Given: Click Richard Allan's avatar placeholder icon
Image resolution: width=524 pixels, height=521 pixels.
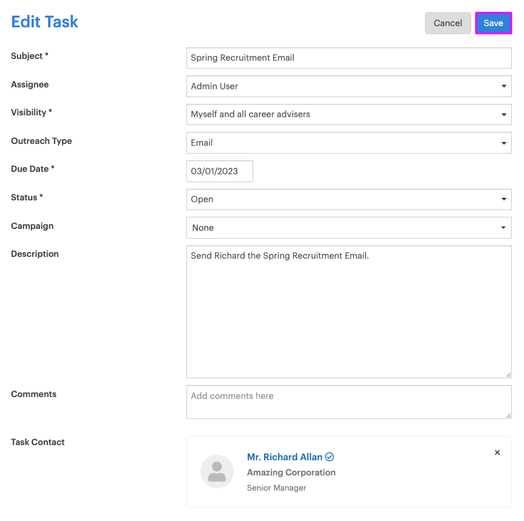Looking at the screenshot, I should point(217,471).
